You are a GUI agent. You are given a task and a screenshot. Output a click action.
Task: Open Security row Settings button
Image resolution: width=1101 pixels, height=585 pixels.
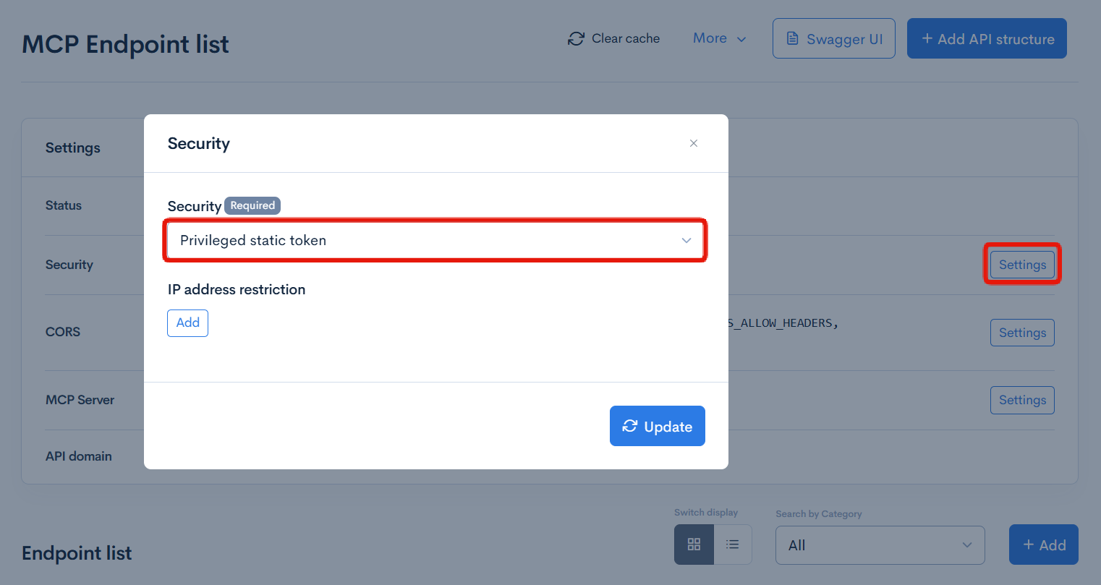[1022, 265]
